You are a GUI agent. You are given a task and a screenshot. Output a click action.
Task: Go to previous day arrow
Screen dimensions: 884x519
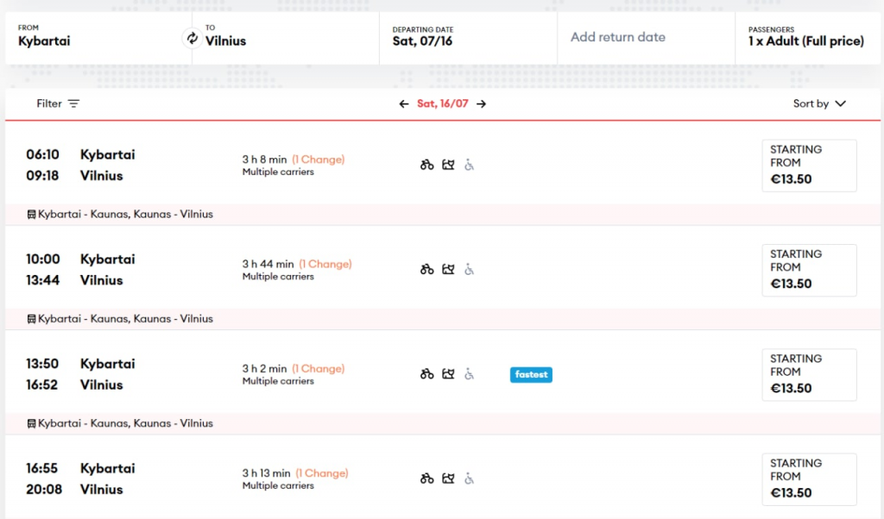point(404,103)
